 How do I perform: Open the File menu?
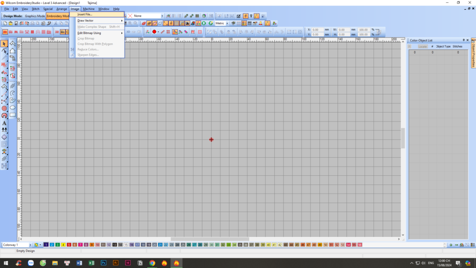pos(7,9)
